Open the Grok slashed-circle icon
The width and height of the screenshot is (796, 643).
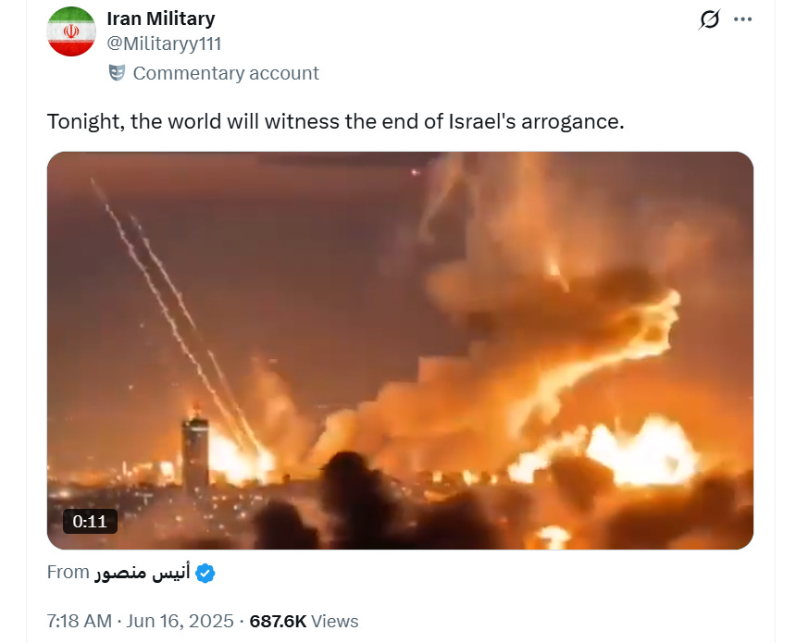pyautogui.click(x=709, y=19)
